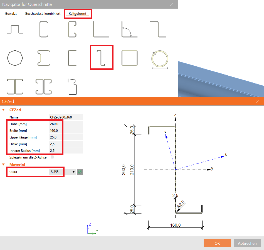Select the sigma-shaped profile icon

(x=44, y=58)
